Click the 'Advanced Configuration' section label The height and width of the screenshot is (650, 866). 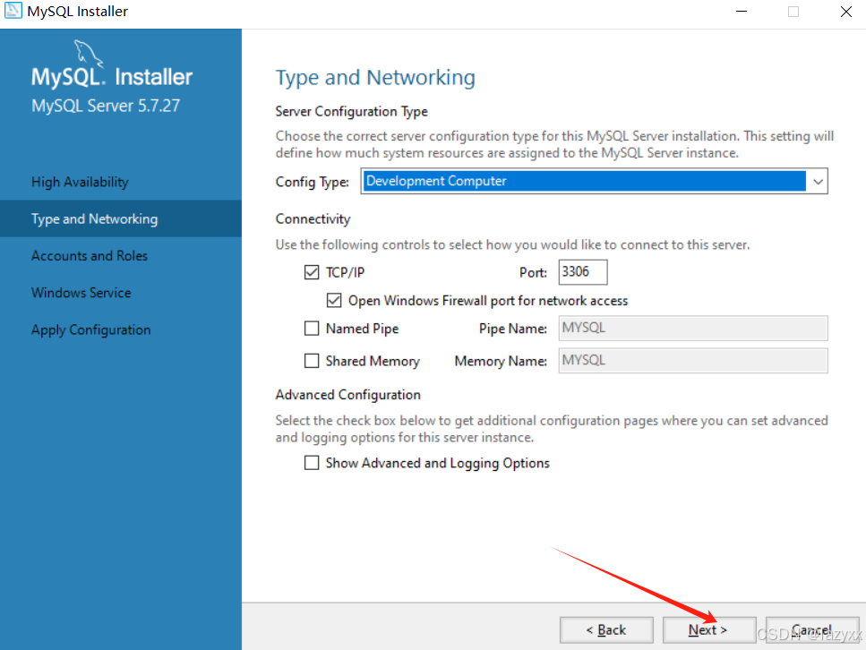tap(348, 395)
